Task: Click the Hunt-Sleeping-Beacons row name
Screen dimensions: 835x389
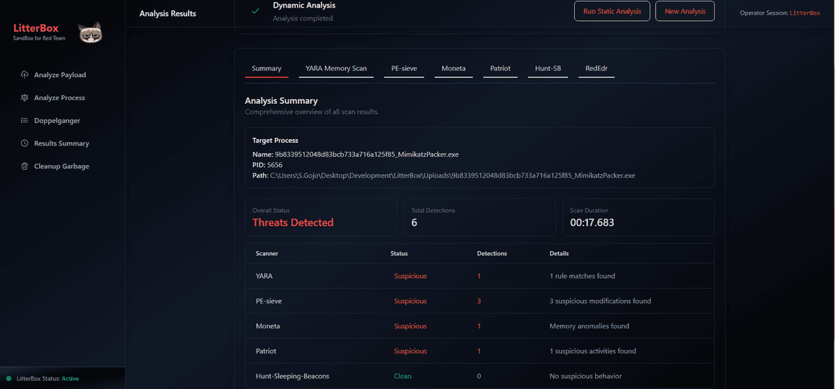Action: coord(293,376)
